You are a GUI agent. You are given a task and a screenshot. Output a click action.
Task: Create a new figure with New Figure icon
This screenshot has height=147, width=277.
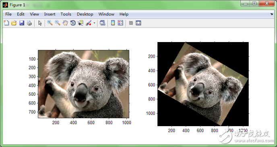click(6, 23)
